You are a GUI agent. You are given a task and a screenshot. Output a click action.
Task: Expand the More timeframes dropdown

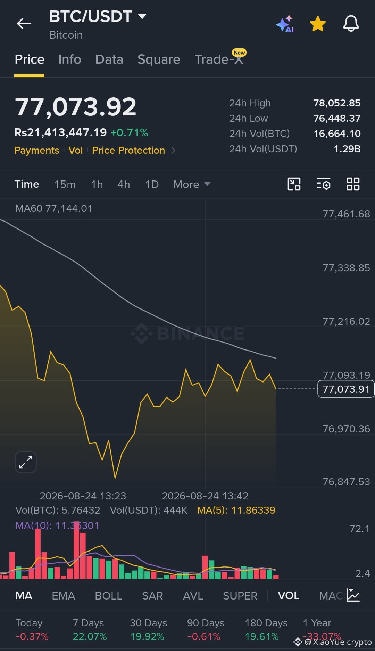pyautogui.click(x=192, y=184)
